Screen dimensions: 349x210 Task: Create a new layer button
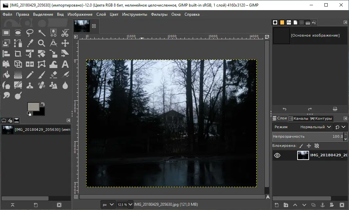click(277, 205)
